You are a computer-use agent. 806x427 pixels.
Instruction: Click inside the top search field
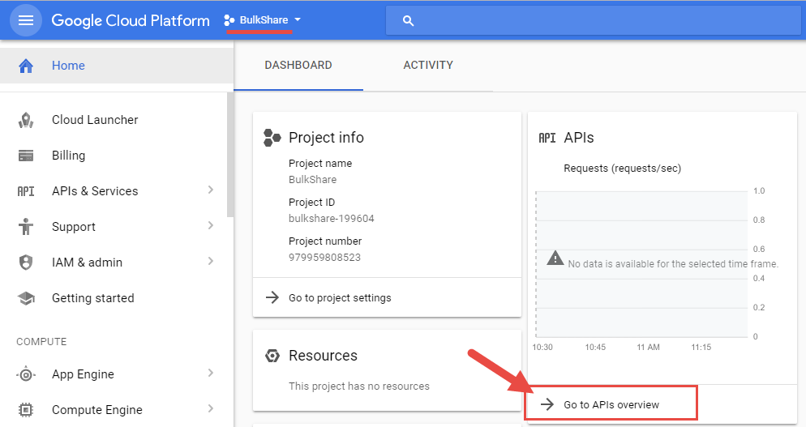tap(594, 20)
